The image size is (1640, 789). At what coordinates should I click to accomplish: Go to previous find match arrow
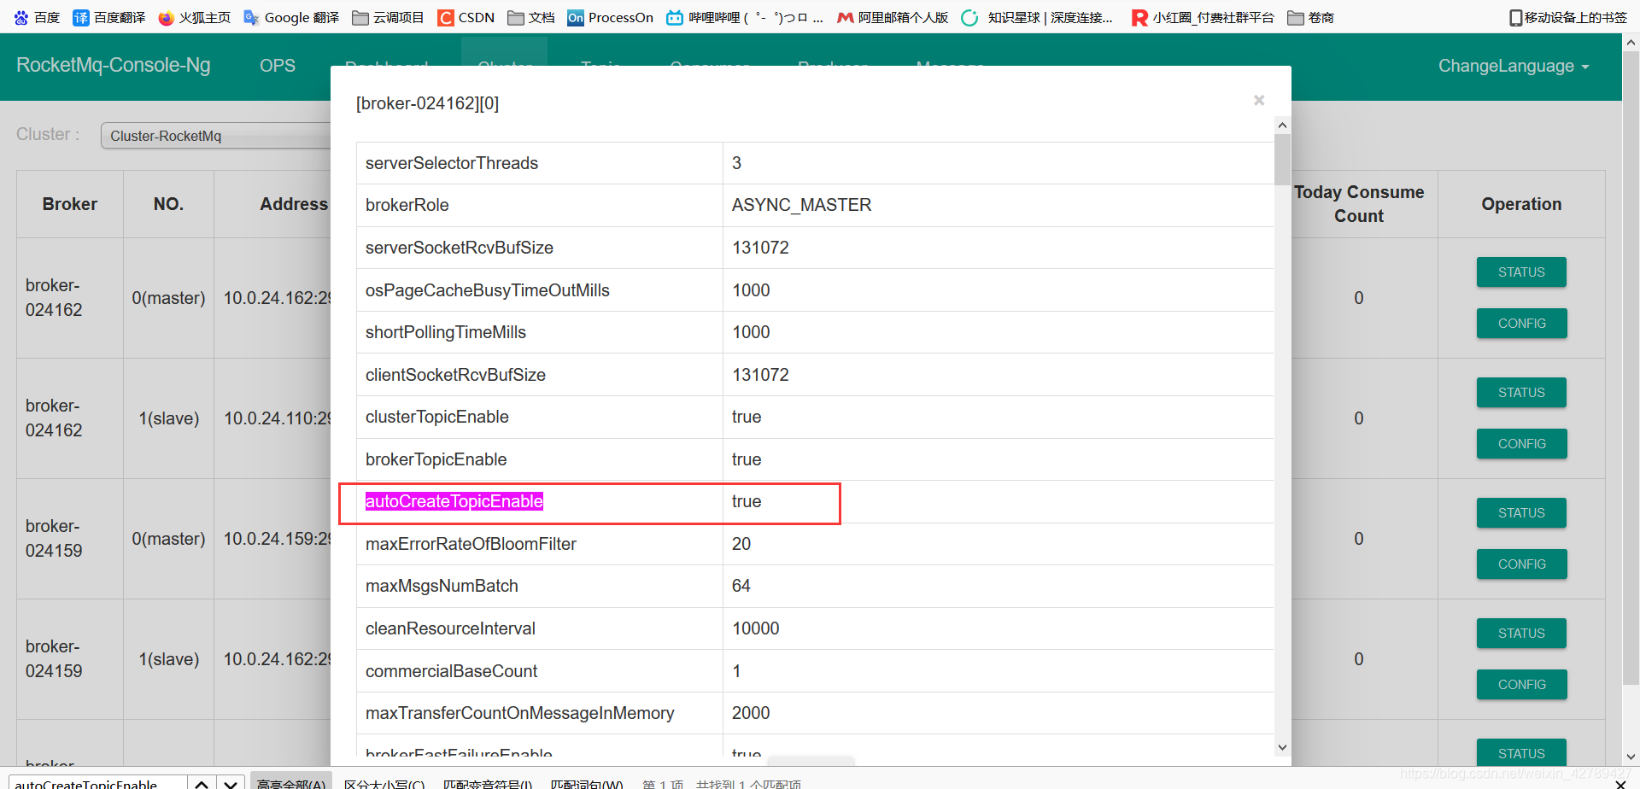[x=202, y=783]
